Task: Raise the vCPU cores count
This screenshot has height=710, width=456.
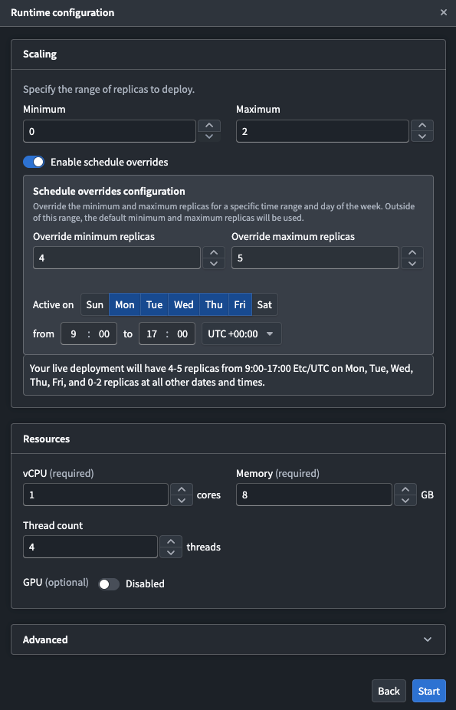Action: point(182,489)
